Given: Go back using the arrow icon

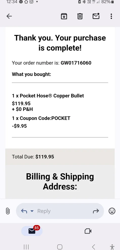Looking at the screenshot, I should 9,16.
